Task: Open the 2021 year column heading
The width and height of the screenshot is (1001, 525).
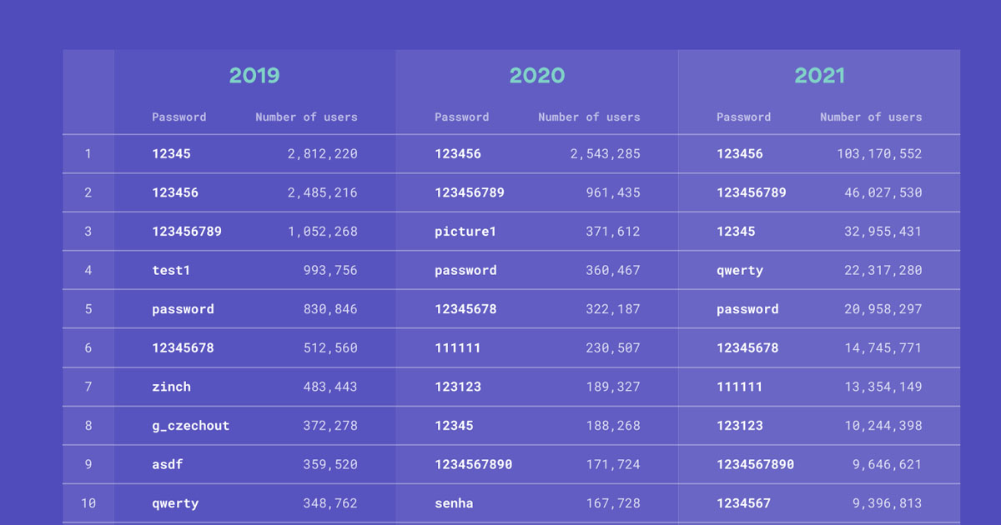Action: (x=819, y=76)
